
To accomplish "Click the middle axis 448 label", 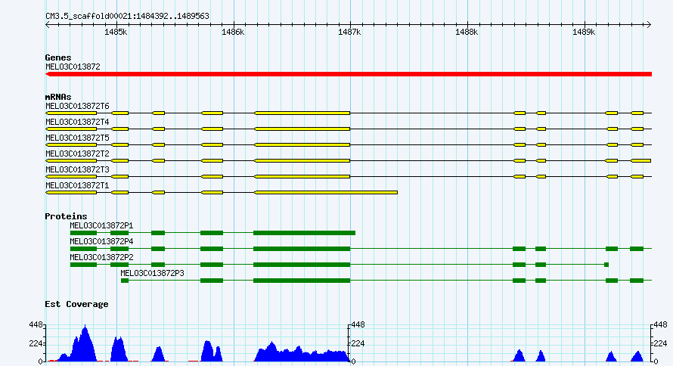I will (x=358, y=325).
